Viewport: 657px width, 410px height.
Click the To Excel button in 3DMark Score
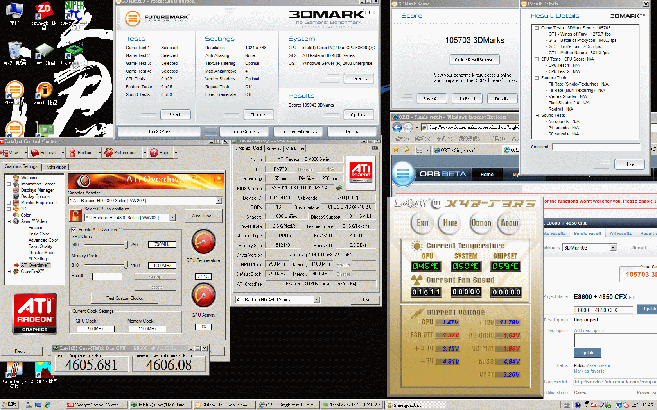[x=467, y=99]
